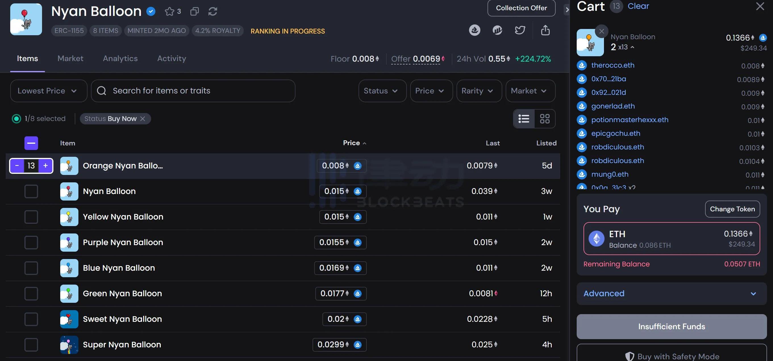Click the share collection icon
This screenshot has height=361, width=773.
point(545,30)
